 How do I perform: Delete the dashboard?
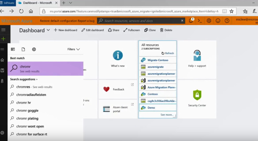[166, 30]
